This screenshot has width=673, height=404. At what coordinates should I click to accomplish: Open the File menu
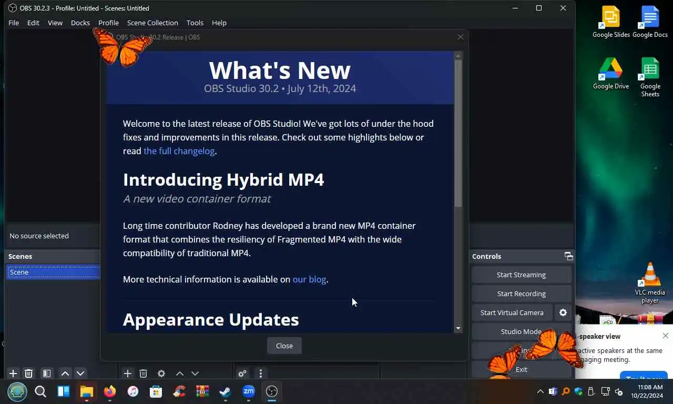pyautogui.click(x=14, y=23)
